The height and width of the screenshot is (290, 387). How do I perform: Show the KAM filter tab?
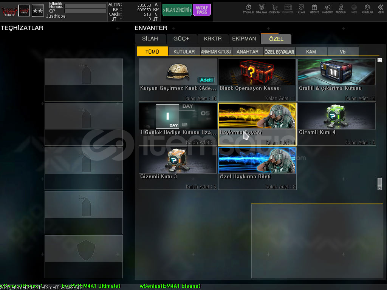[311, 51]
